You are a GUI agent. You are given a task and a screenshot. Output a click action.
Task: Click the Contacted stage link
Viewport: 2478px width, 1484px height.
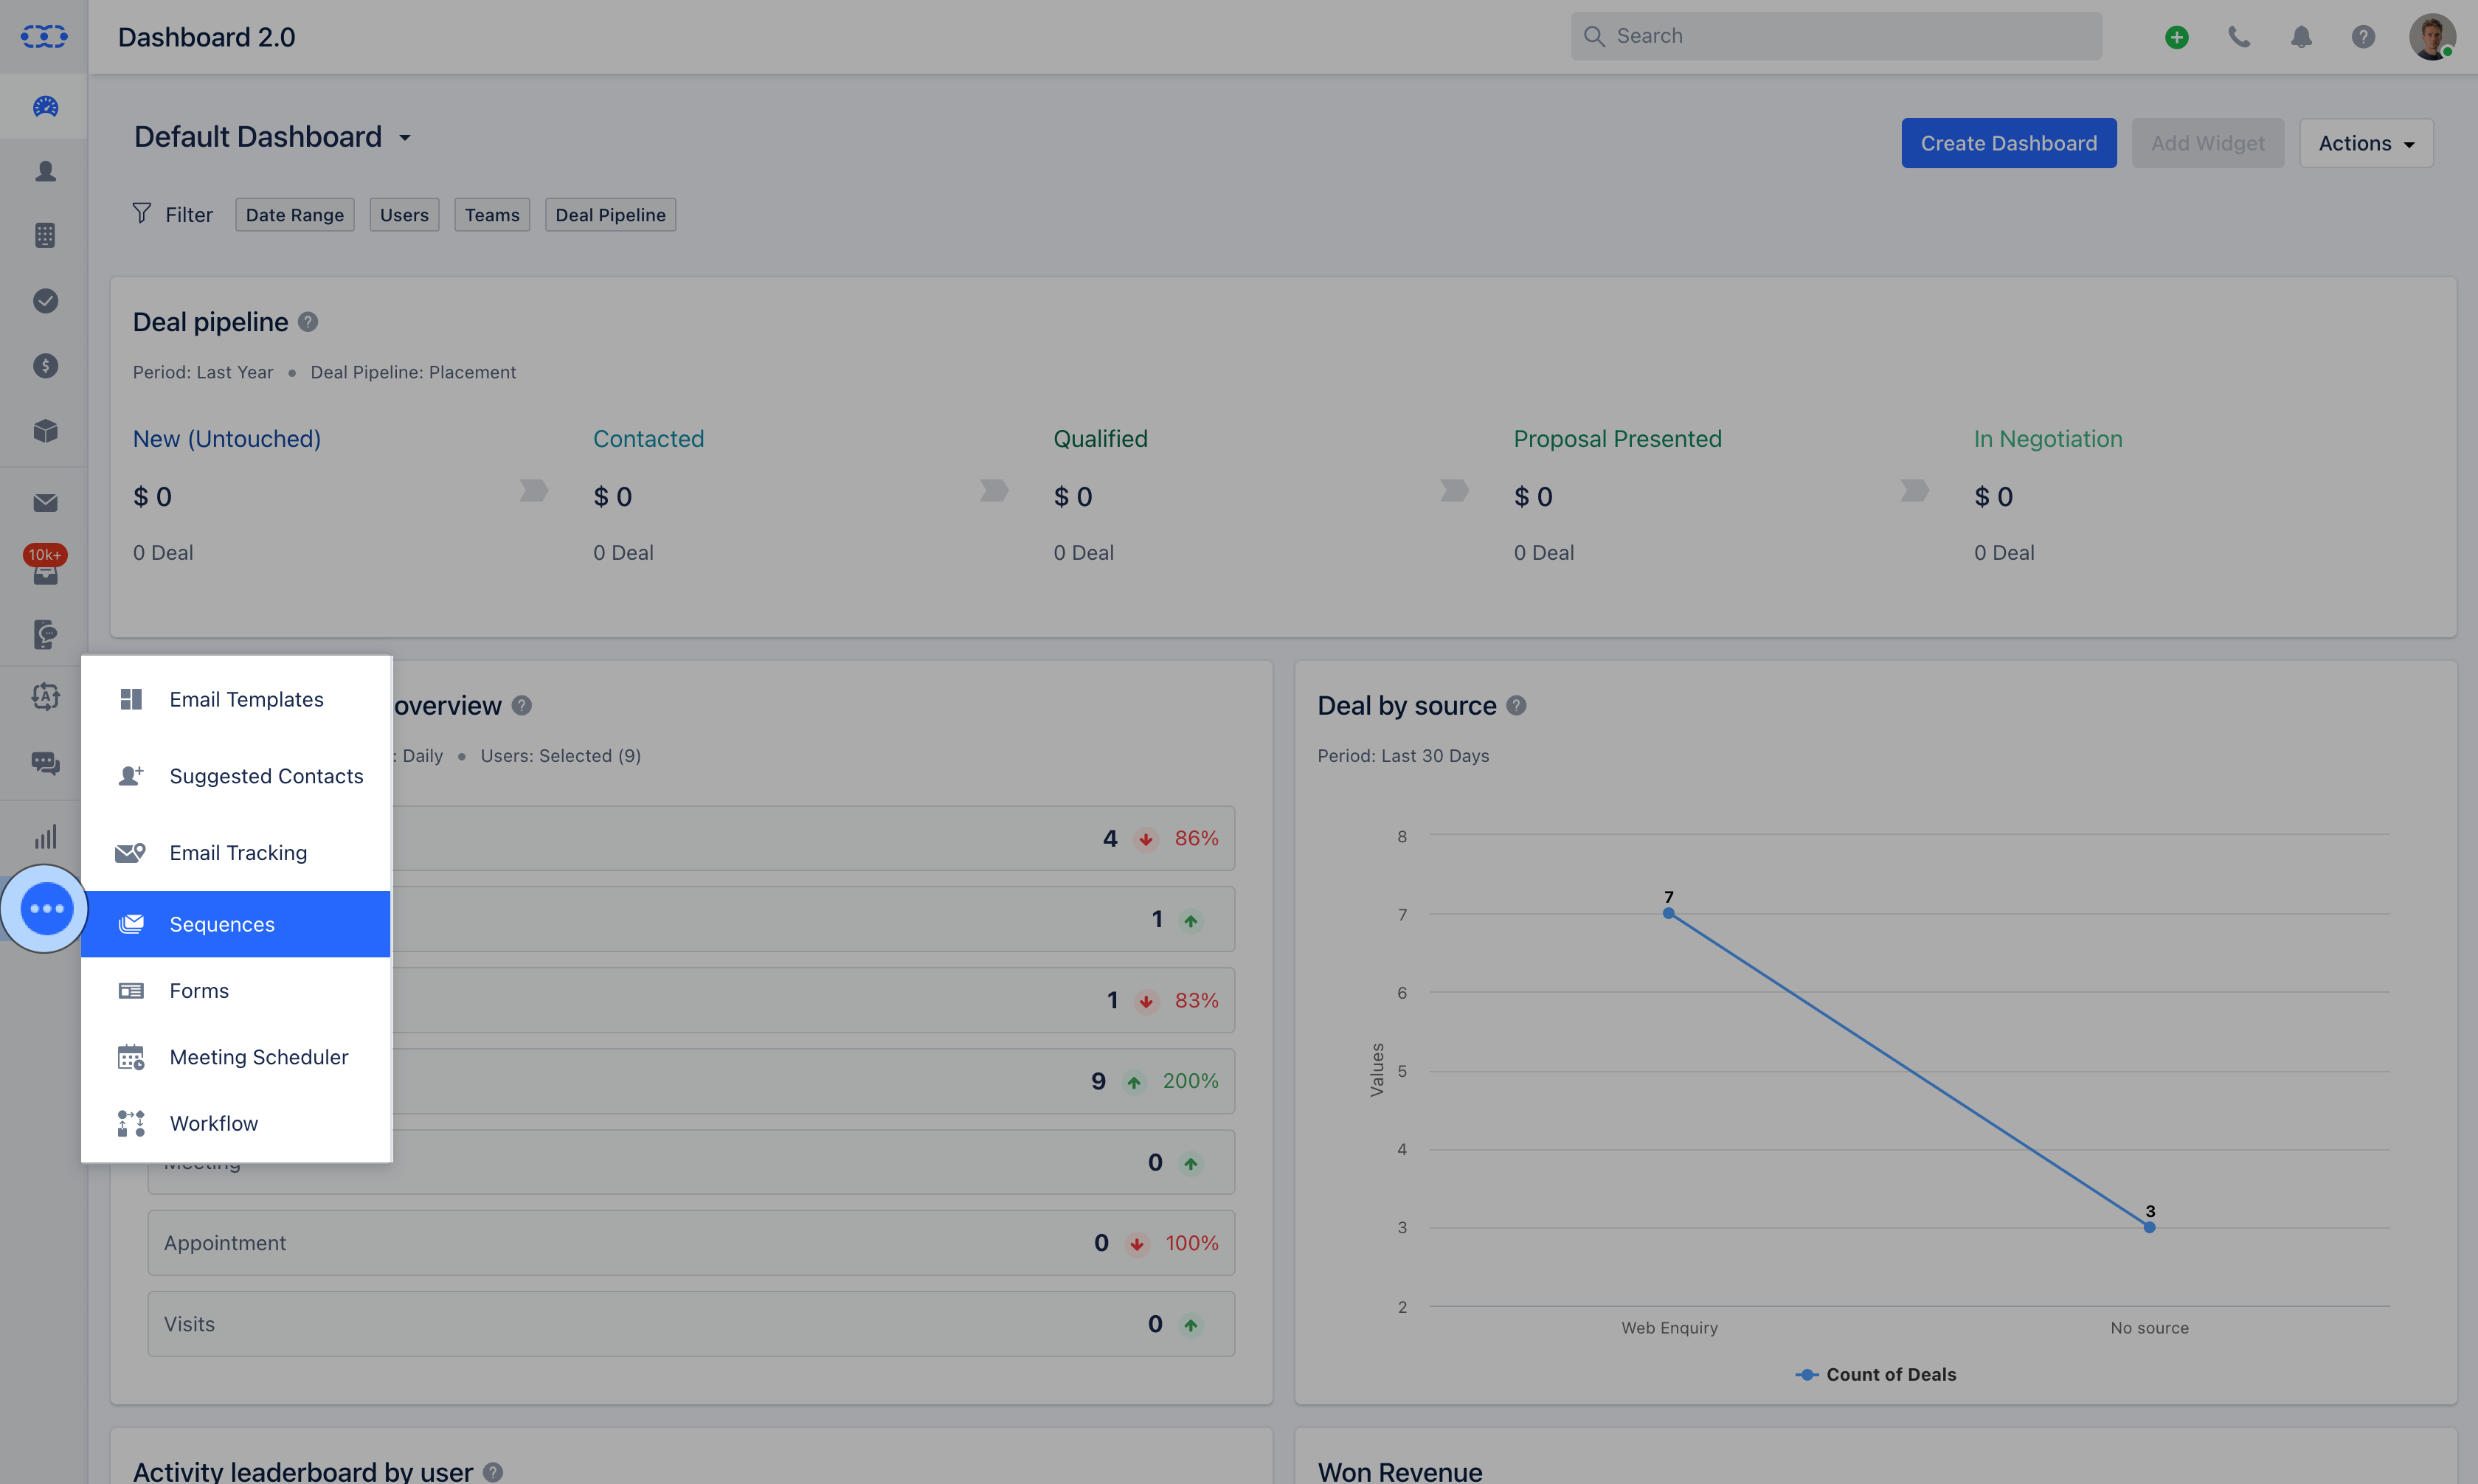[648, 439]
